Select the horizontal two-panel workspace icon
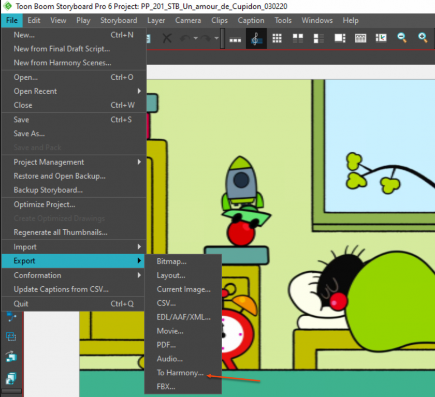This screenshot has height=397, width=435. pos(298,38)
